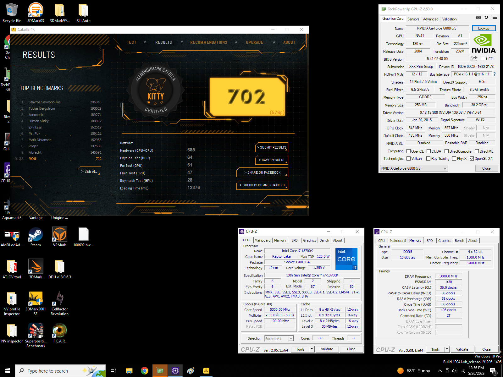This screenshot has height=377, width=503.
Task: Launch the 3DMark desktop shortcut
Action: 36,269
